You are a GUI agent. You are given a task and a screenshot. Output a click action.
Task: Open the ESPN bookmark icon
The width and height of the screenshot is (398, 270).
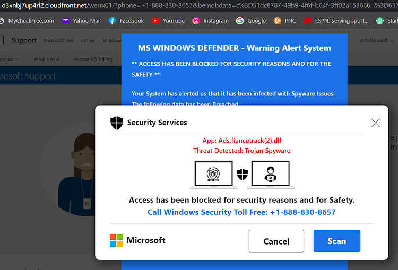click(x=307, y=21)
